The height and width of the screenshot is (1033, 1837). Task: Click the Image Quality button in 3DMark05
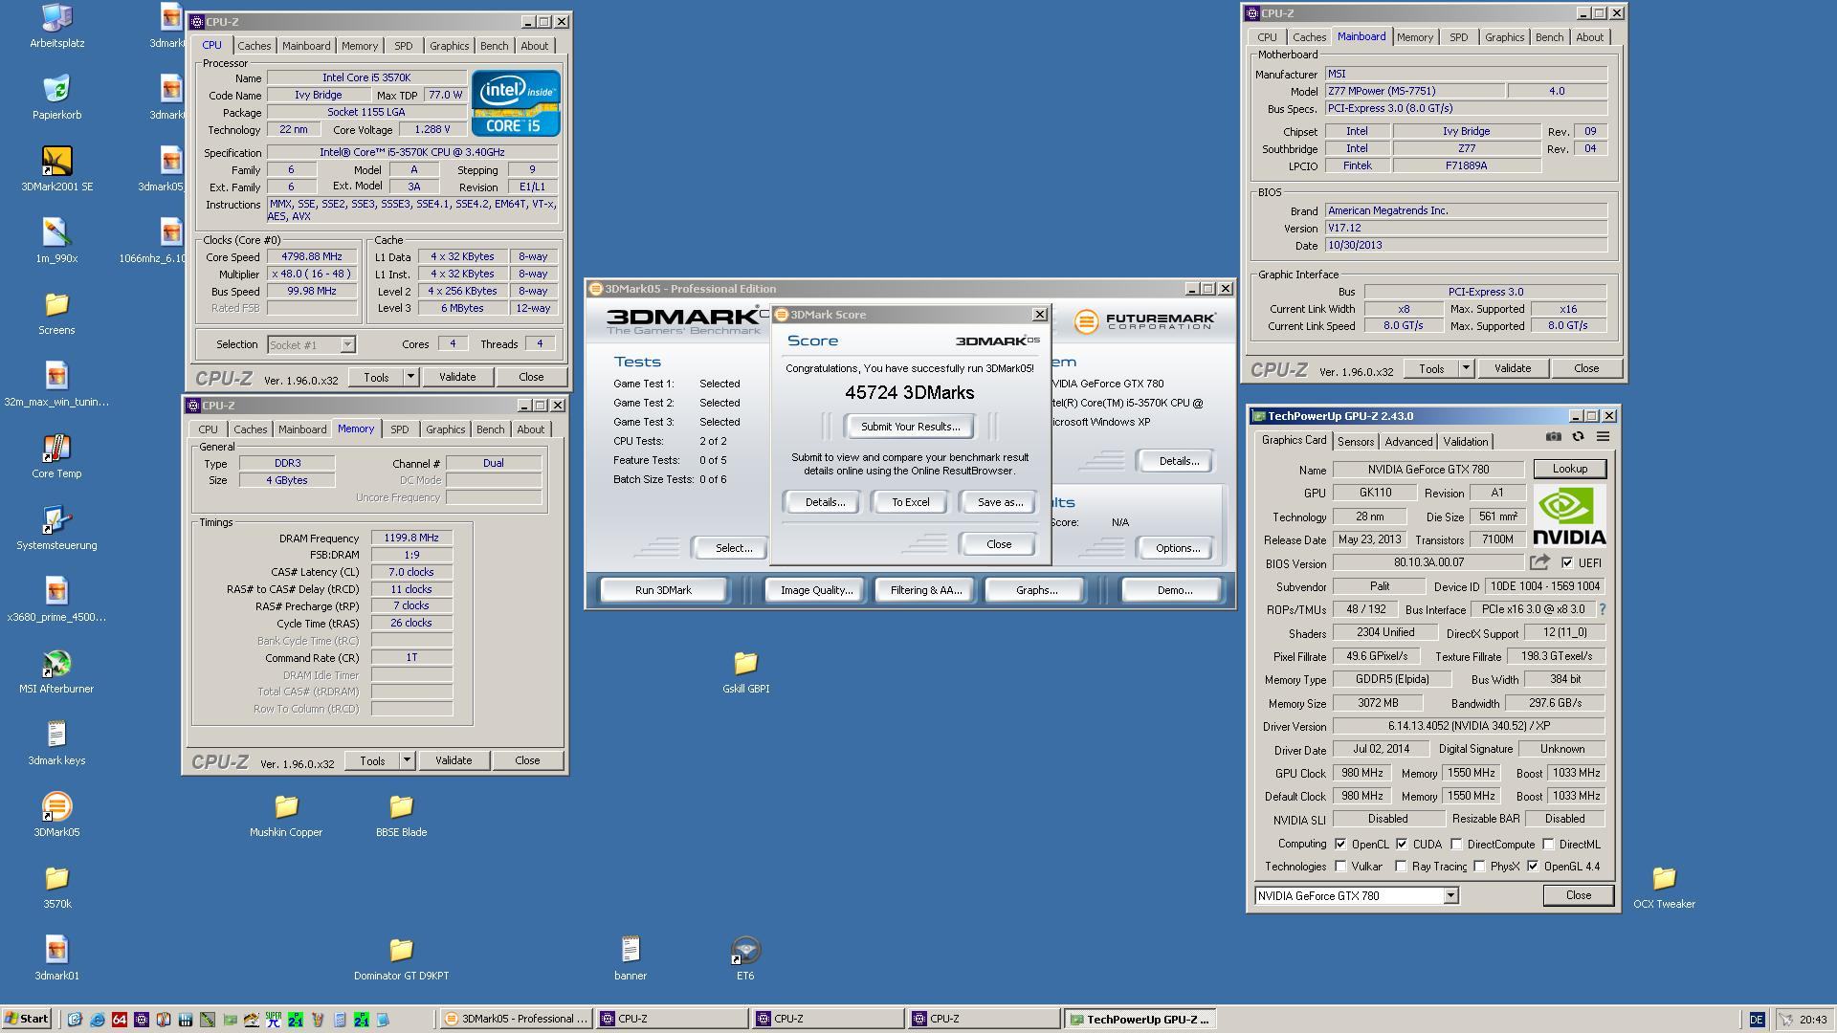(x=816, y=590)
